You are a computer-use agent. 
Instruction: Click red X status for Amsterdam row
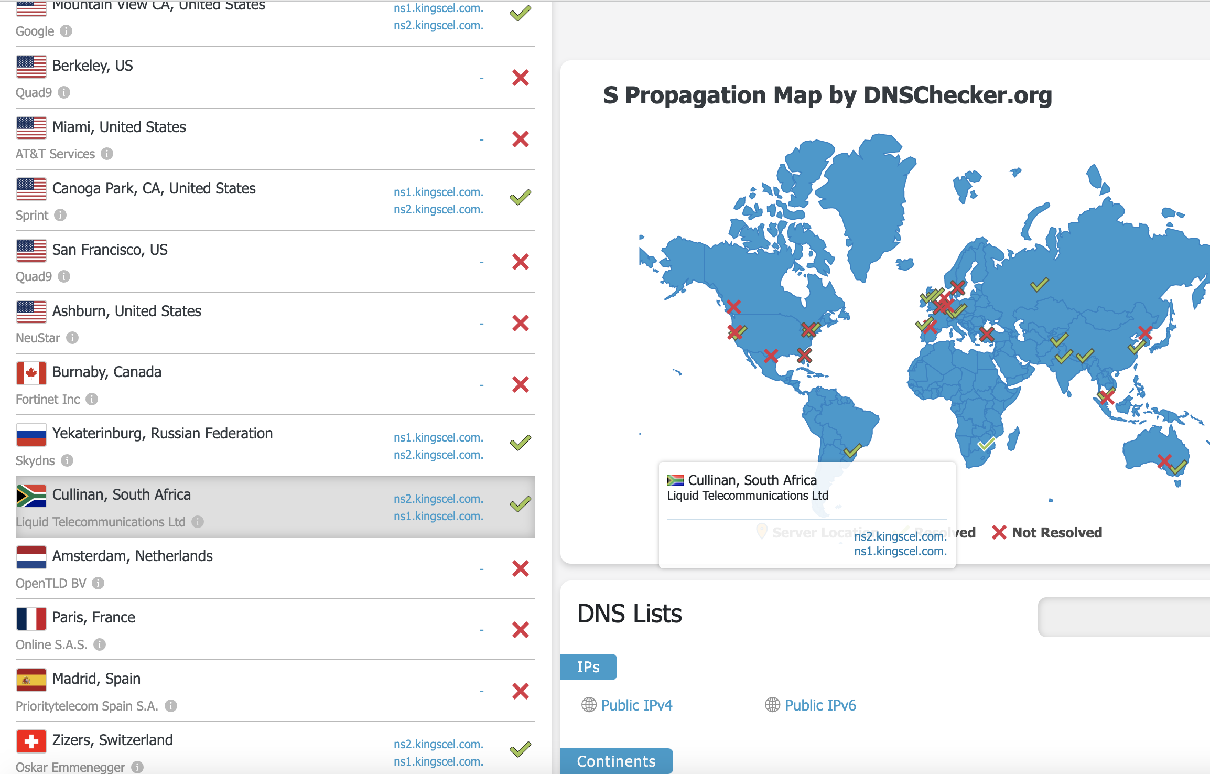pyautogui.click(x=521, y=568)
